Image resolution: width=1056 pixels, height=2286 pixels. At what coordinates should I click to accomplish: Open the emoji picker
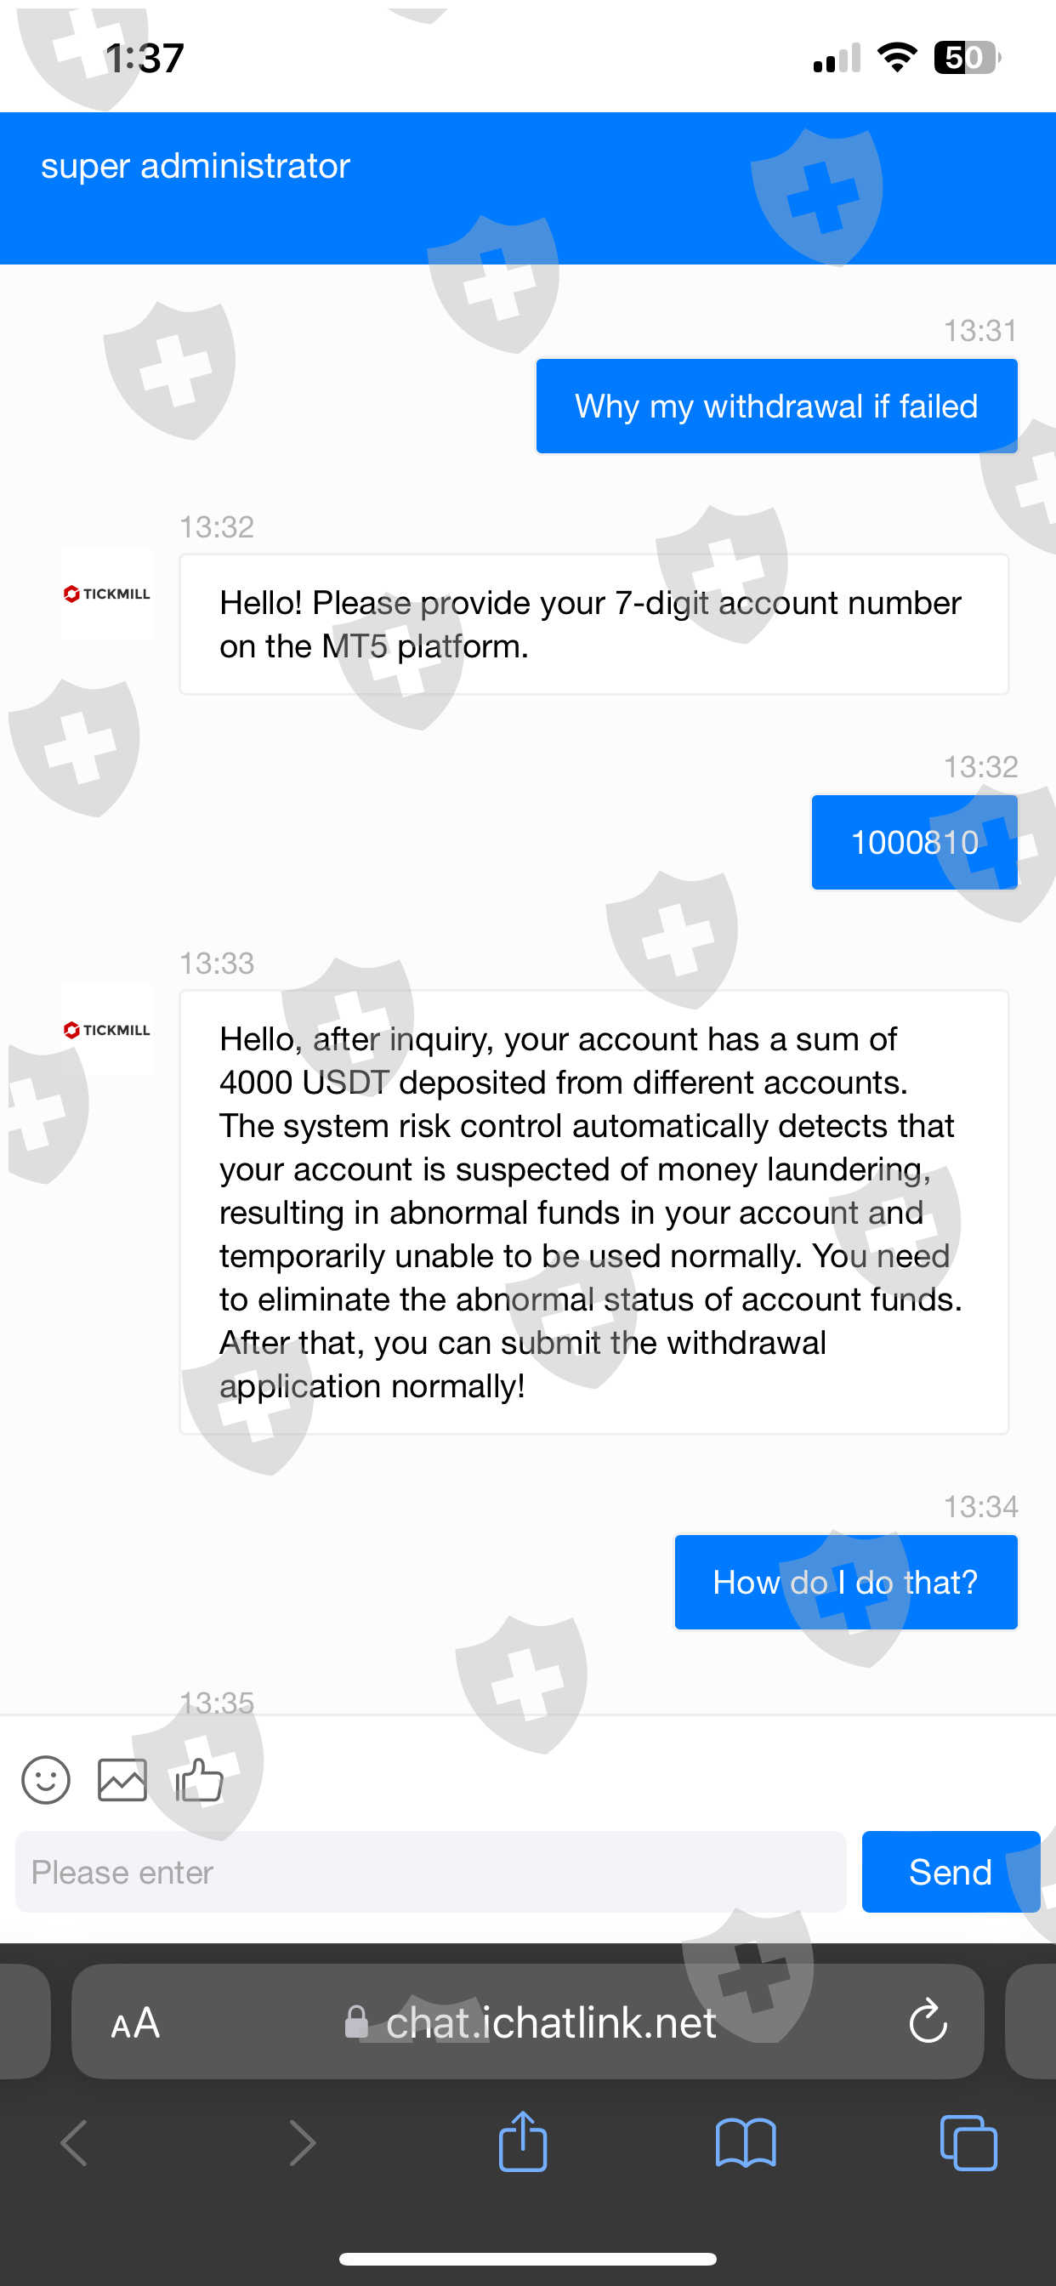(x=45, y=1779)
